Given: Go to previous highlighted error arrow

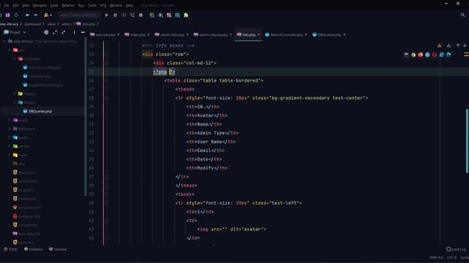Looking at the screenshot, I should (458, 45).
